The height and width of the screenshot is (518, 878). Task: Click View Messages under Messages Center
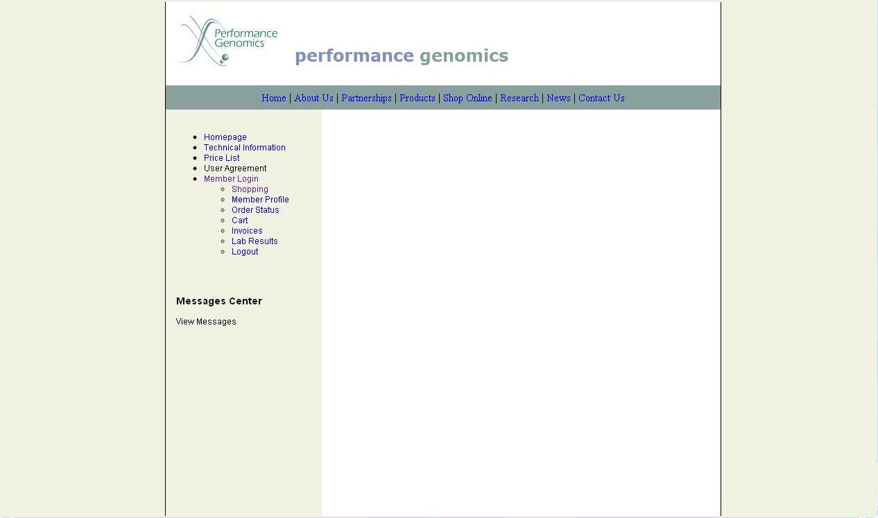tap(206, 322)
